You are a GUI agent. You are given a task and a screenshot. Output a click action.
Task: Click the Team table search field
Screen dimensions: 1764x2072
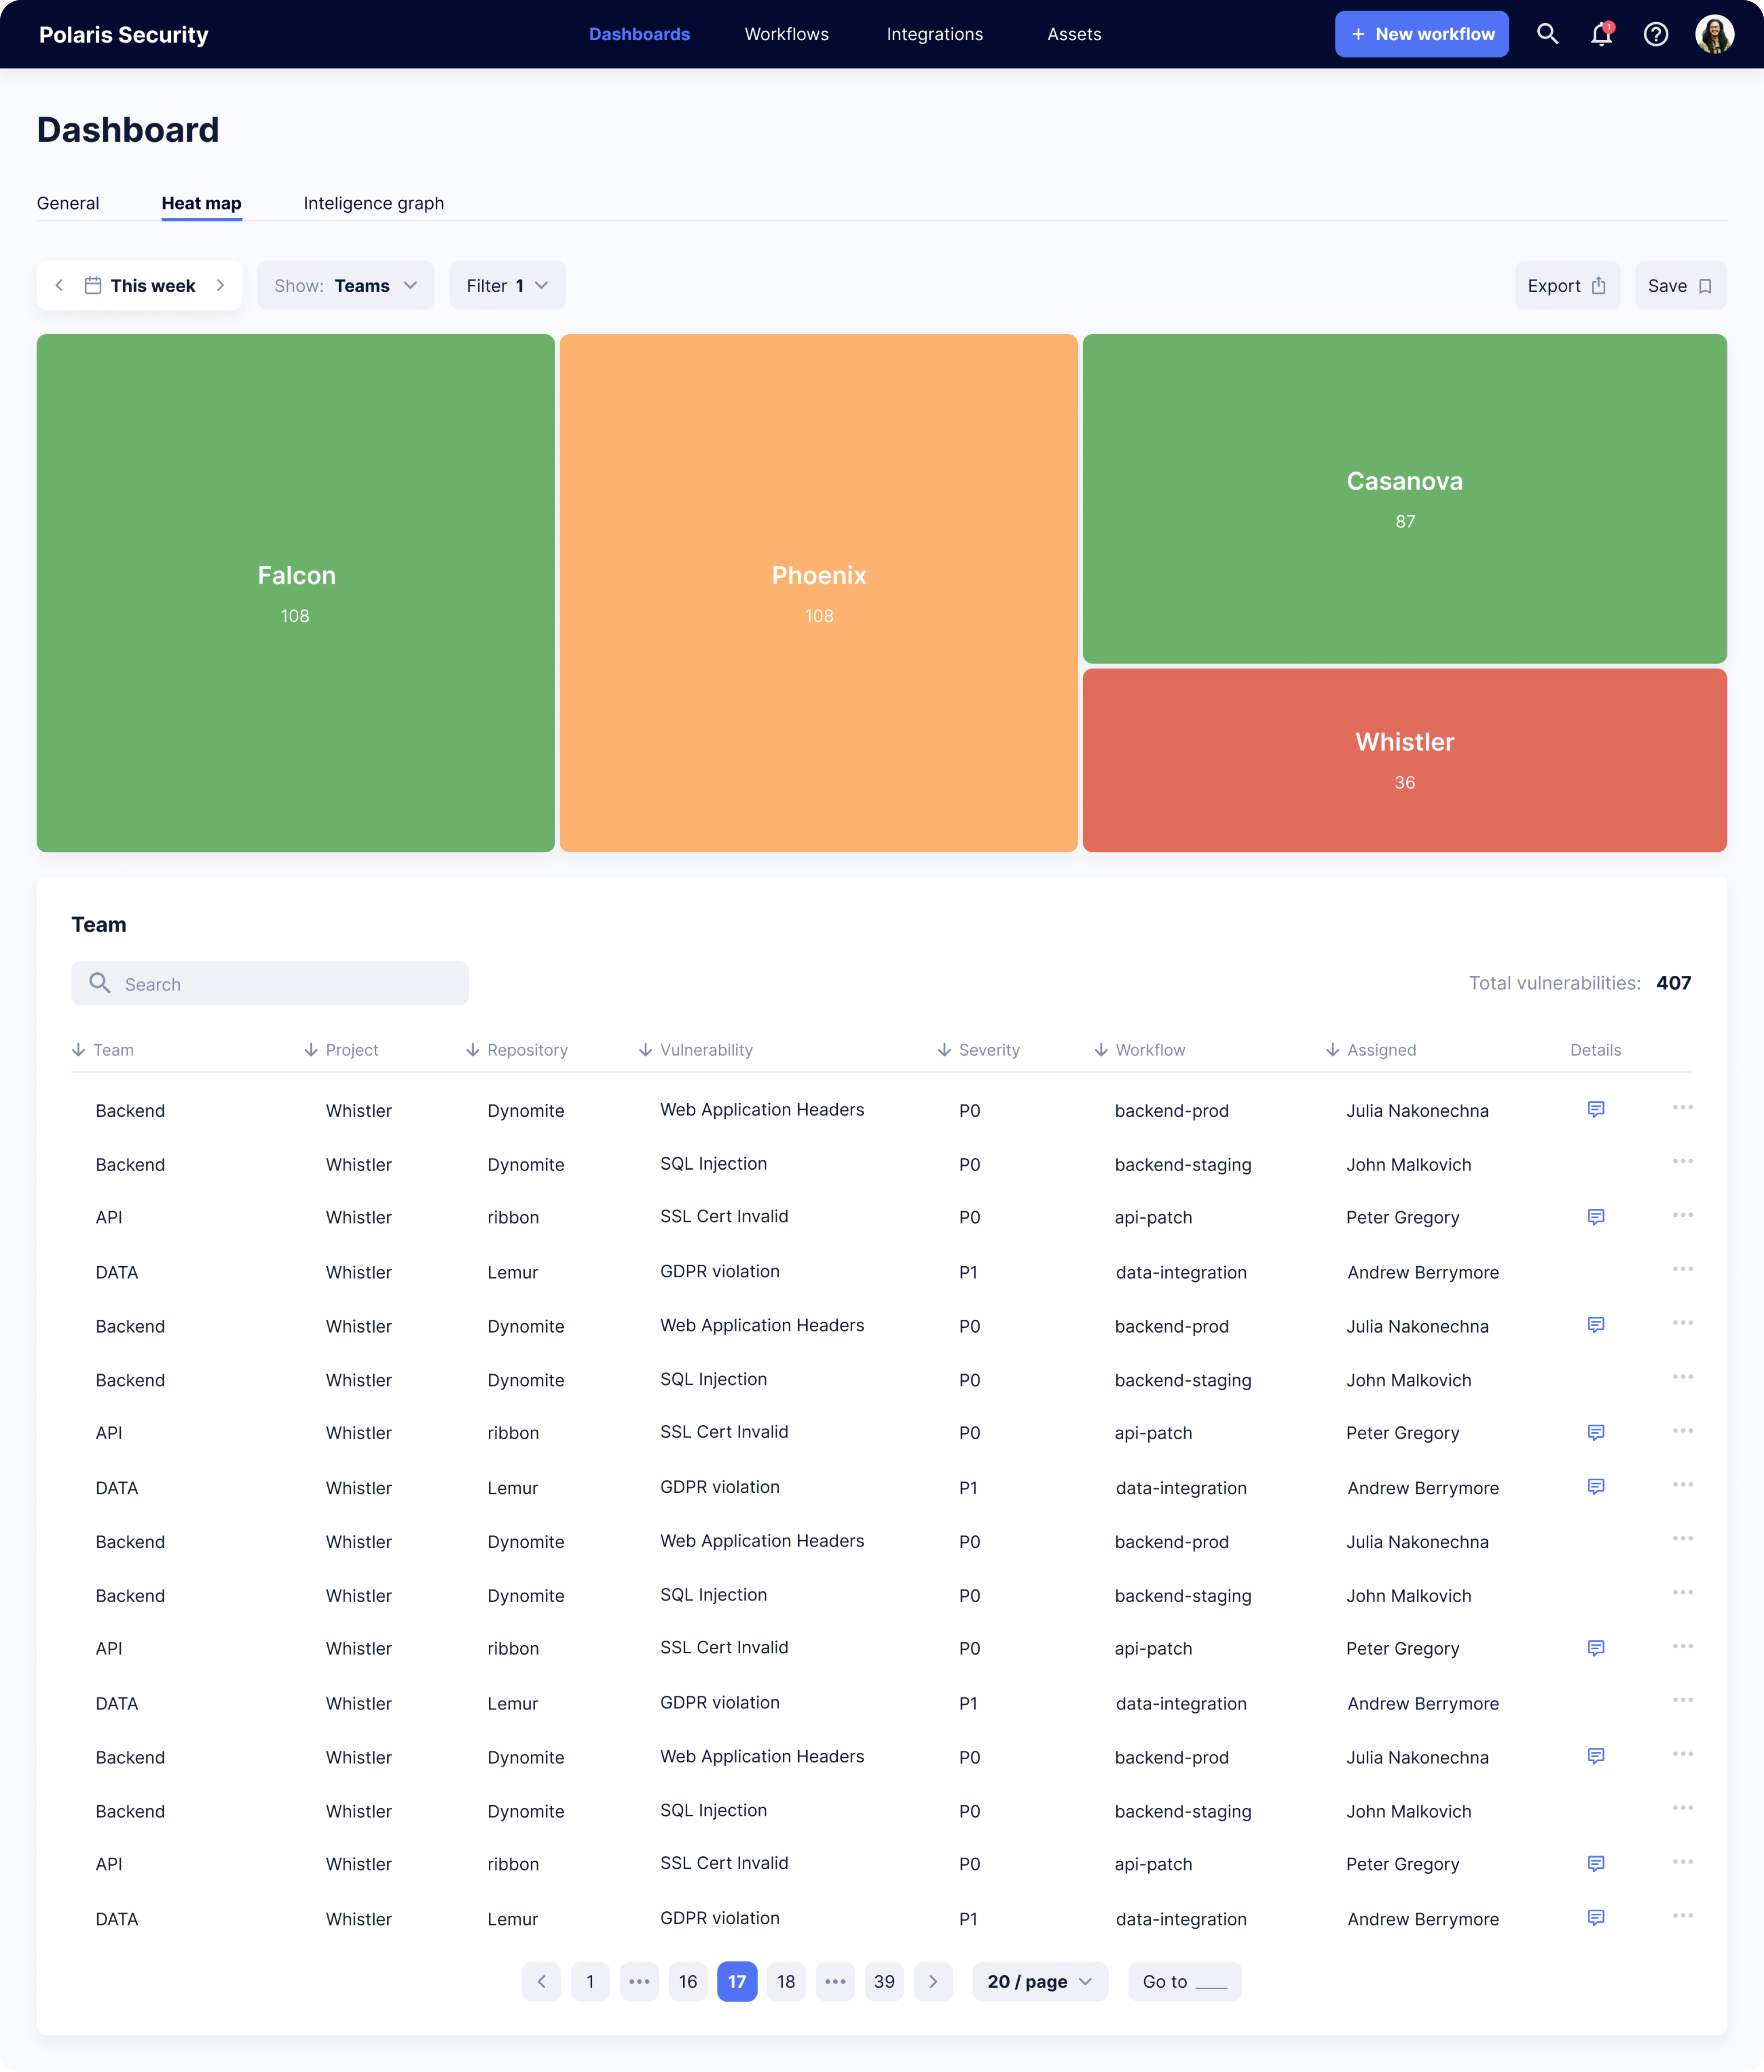click(x=270, y=983)
